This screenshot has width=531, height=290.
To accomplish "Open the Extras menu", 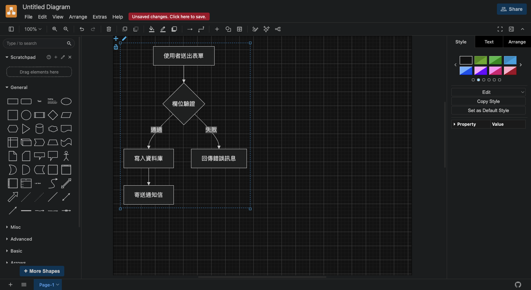I will pos(100,17).
